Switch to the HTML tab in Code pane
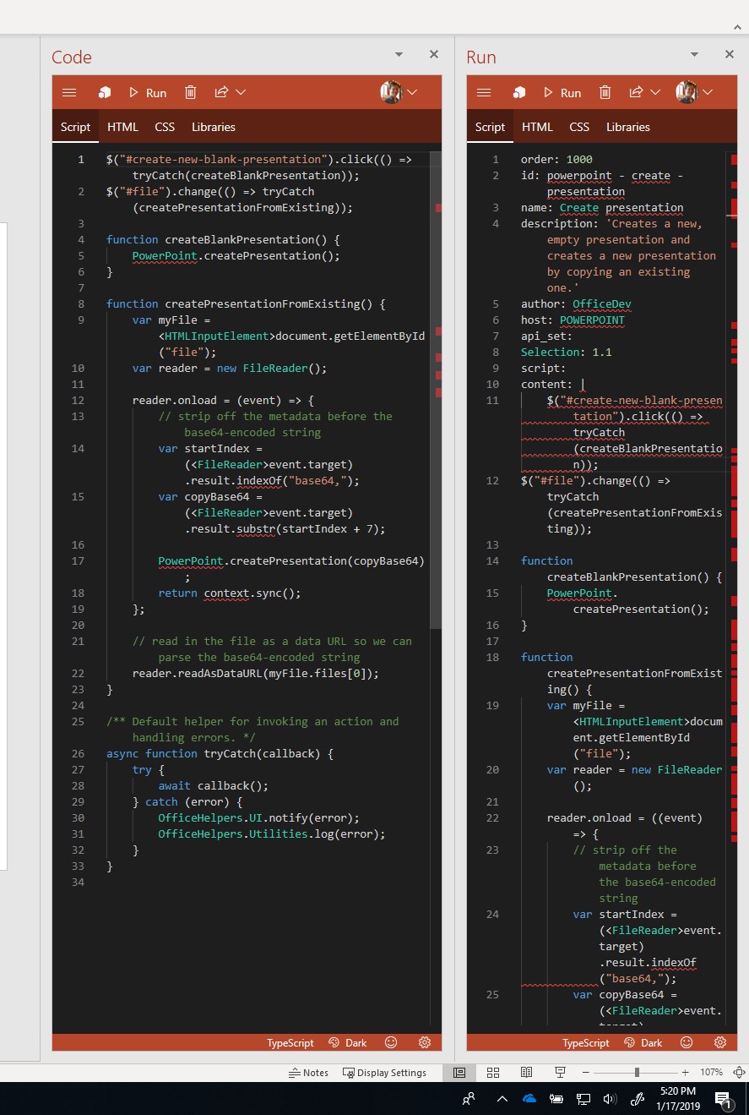 (122, 127)
